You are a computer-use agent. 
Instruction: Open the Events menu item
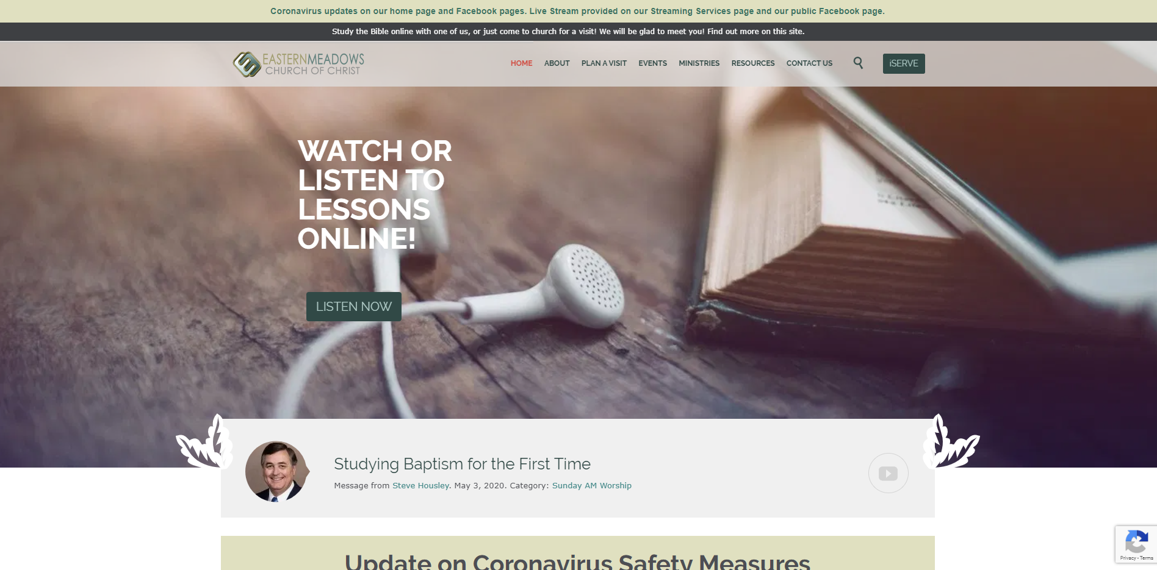click(x=652, y=63)
